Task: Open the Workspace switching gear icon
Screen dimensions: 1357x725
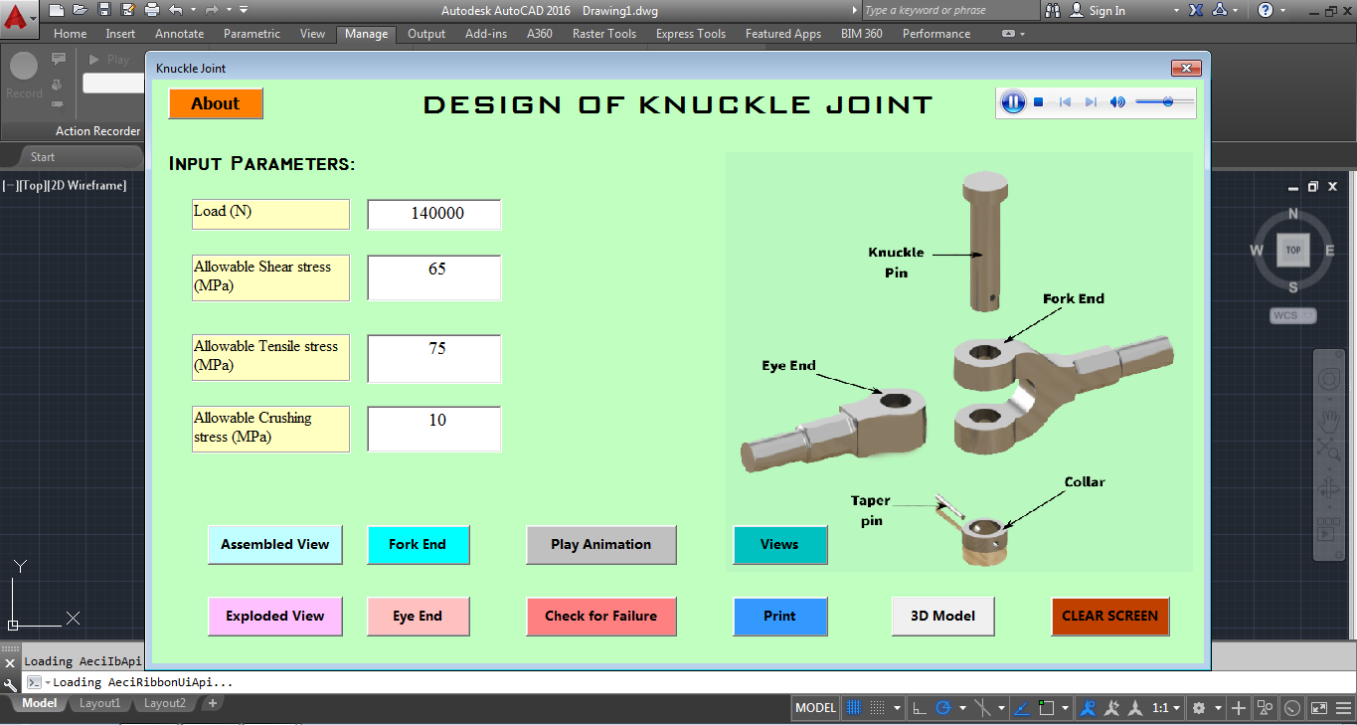Action: 1199,708
